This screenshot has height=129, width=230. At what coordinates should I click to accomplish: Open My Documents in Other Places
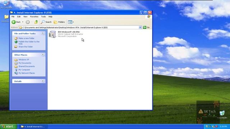(25, 63)
